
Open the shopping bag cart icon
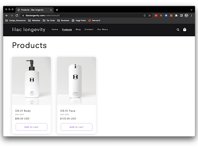[185, 29]
